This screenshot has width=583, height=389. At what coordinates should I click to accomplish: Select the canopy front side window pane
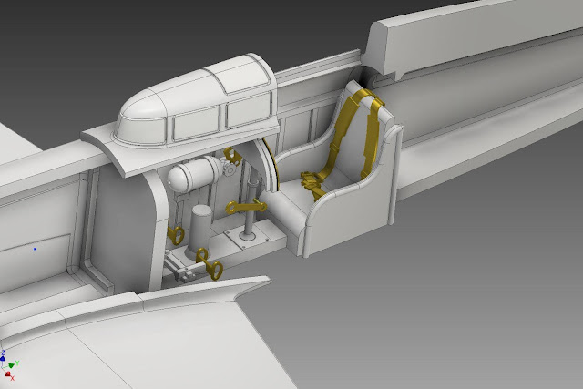(196, 124)
